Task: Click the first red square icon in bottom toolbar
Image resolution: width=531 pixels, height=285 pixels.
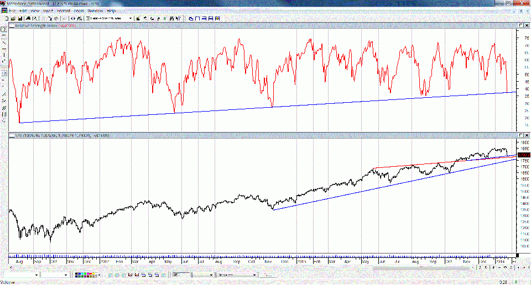Action: (x=130, y=275)
